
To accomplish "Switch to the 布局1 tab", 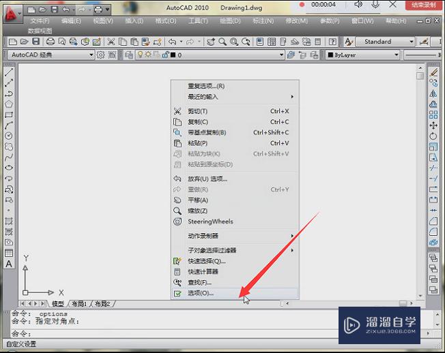I will tap(79, 304).
